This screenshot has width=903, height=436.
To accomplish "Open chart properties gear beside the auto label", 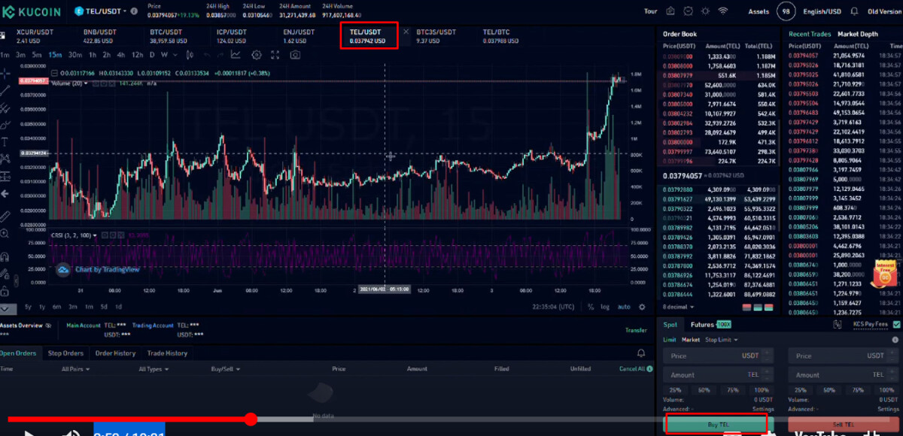I will click(642, 307).
